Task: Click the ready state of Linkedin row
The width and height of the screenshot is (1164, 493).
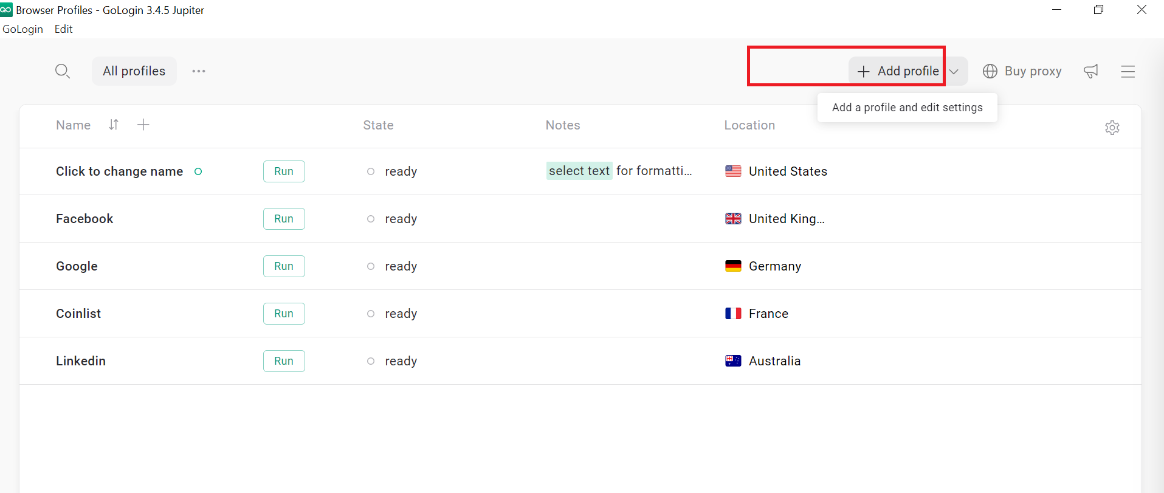Action: coord(401,361)
